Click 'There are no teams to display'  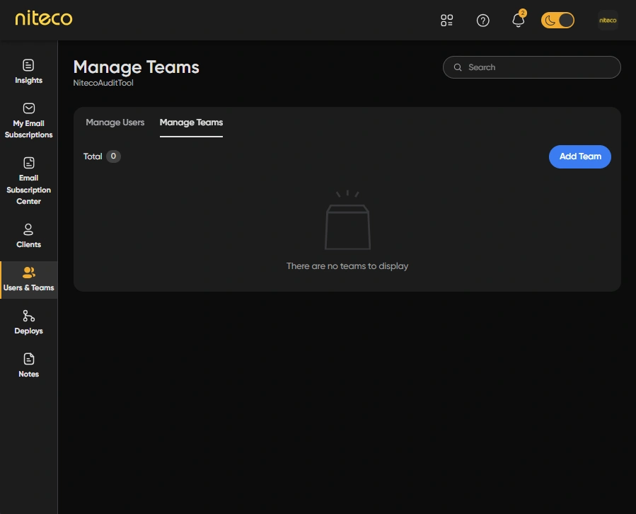[x=347, y=266]
